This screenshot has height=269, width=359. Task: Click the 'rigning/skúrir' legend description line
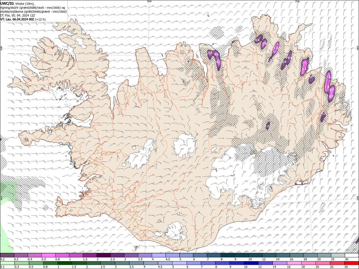click(x=33, y=8)
